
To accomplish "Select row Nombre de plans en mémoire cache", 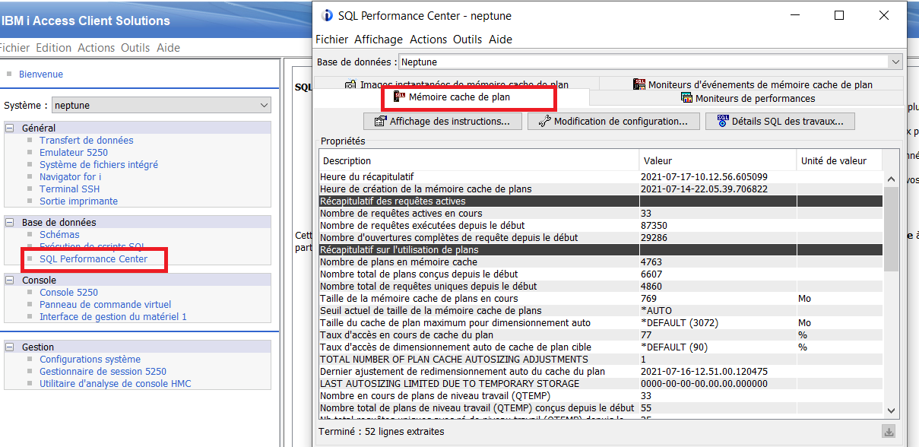I will coord(601,262).
